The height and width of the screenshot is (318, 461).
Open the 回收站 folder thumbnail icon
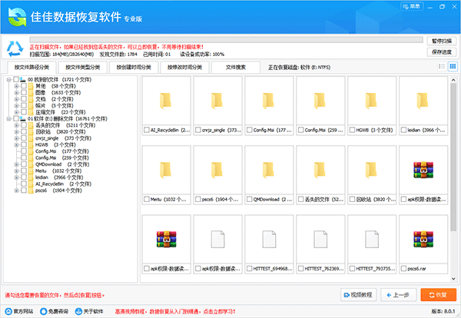(x=371, y=170)
